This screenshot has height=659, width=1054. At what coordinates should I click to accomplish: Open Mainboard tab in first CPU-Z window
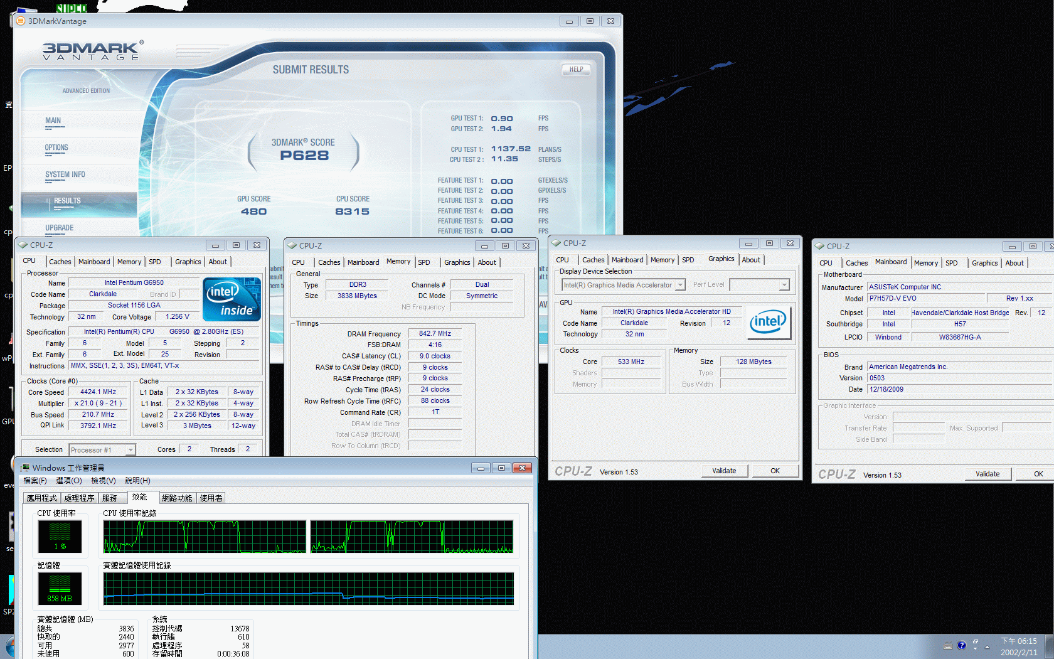(x=94, y=262)
